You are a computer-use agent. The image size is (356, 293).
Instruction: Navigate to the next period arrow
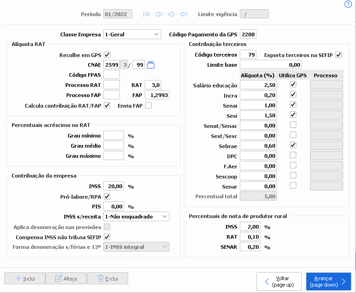(x=171, y=14)
